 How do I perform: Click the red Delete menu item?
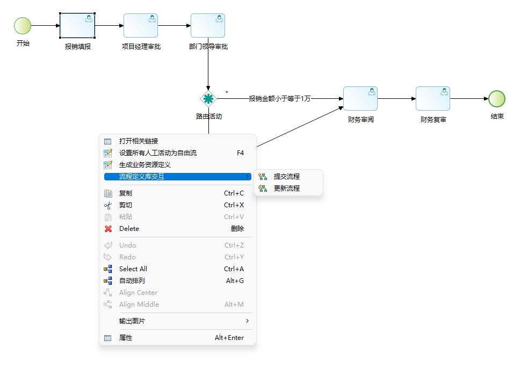coord(129,229)
